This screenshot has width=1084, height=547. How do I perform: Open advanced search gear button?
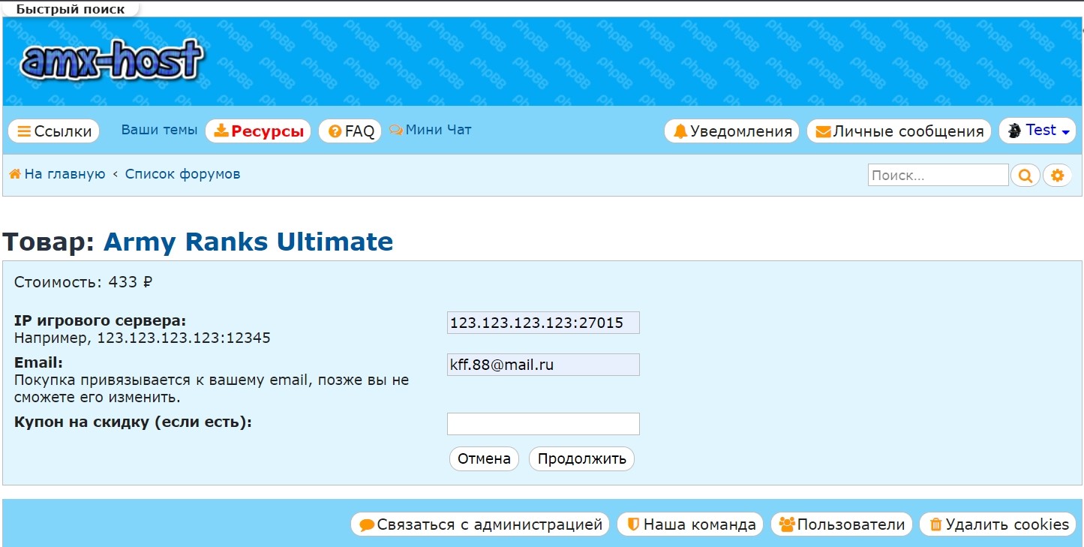click(1057, 176)
